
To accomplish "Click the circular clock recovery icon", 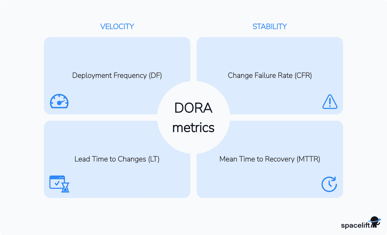I will click(329, 184).
